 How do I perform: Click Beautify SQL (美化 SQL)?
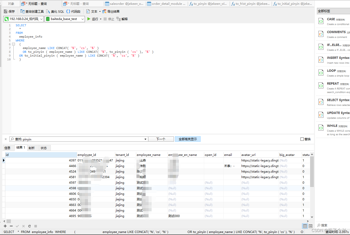[55, 11]
